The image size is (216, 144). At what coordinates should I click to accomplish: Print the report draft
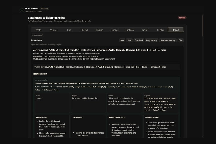pyautogui.click(x=180, y=40)
